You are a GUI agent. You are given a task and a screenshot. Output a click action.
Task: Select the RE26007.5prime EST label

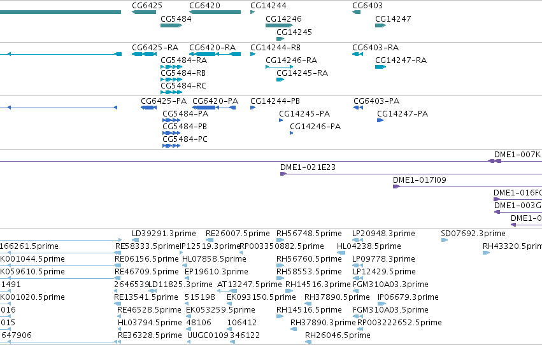click(238, 234)
